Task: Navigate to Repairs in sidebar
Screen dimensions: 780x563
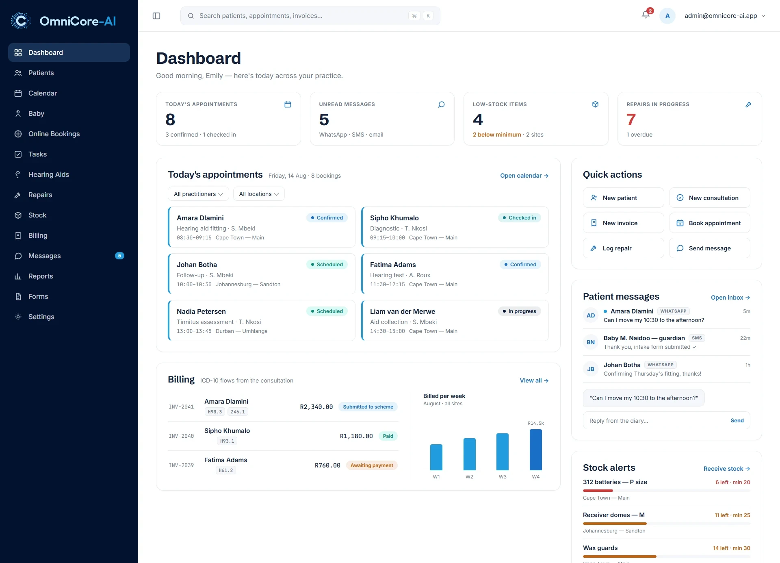Action: click(x=69, y=195)
